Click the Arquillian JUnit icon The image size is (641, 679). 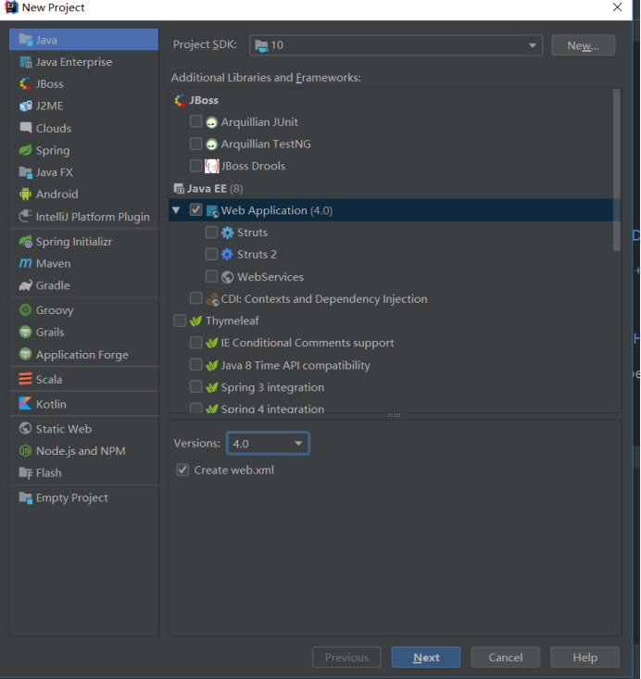coord(211,122)
